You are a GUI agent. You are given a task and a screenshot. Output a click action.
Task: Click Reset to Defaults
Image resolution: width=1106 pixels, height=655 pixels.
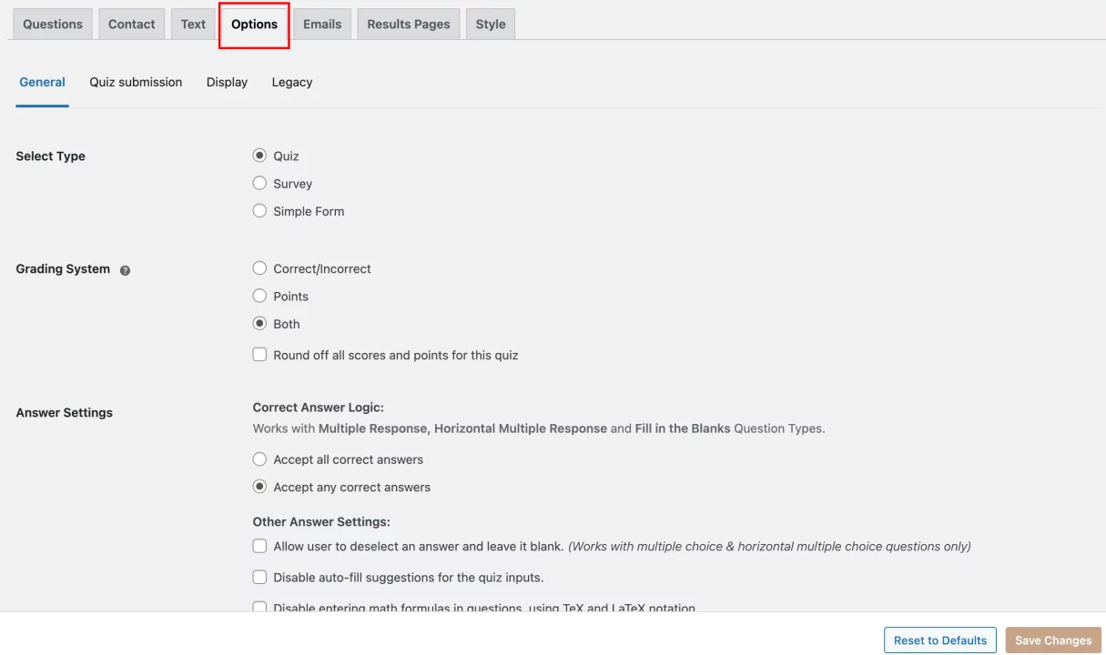click(939, 640)
